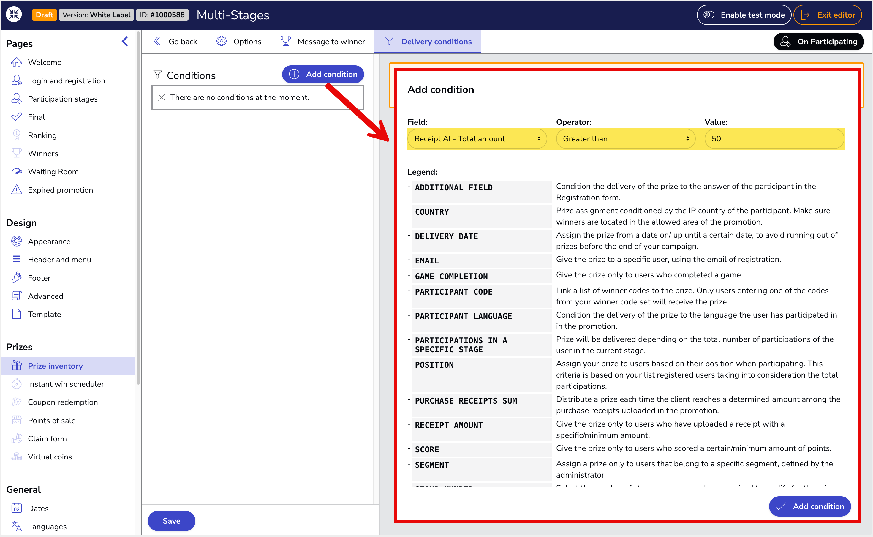
Task: Click the Winners trophy icon in the sidebar
Action: point(16,153)
